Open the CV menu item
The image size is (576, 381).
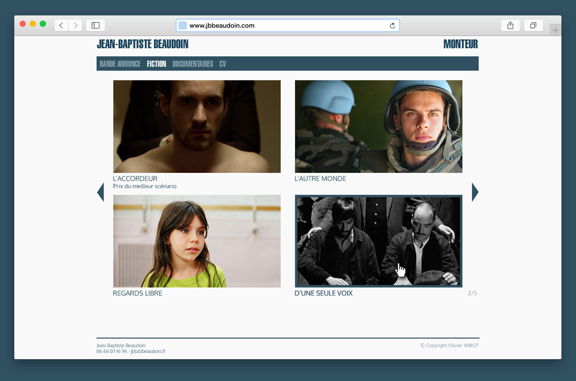point(223,64)
